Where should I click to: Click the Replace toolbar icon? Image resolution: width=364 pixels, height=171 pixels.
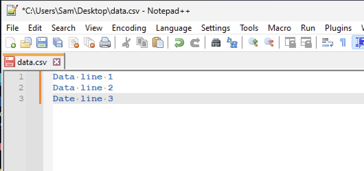coord(232,42)
